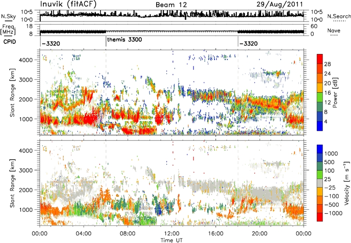Click the '08:00' time axis label
The width and height of the screenshot is (351, 243).
point(128,234)
